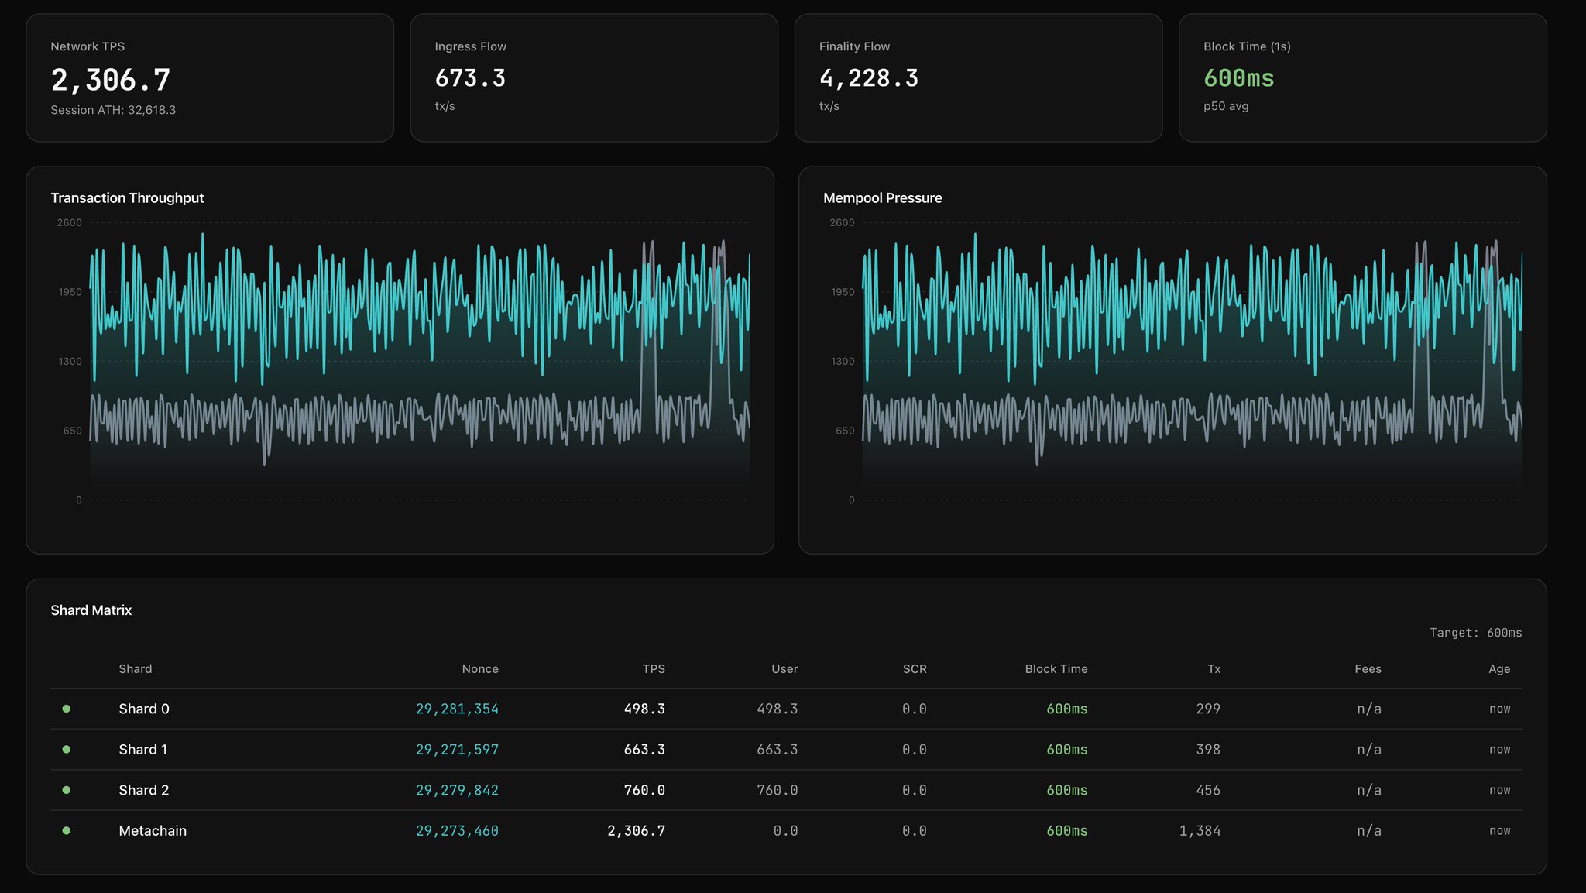The width and height of the screenshot is (1586, 893).
Task: Click the Block Time 600ms value
Action: (1238, 78)
